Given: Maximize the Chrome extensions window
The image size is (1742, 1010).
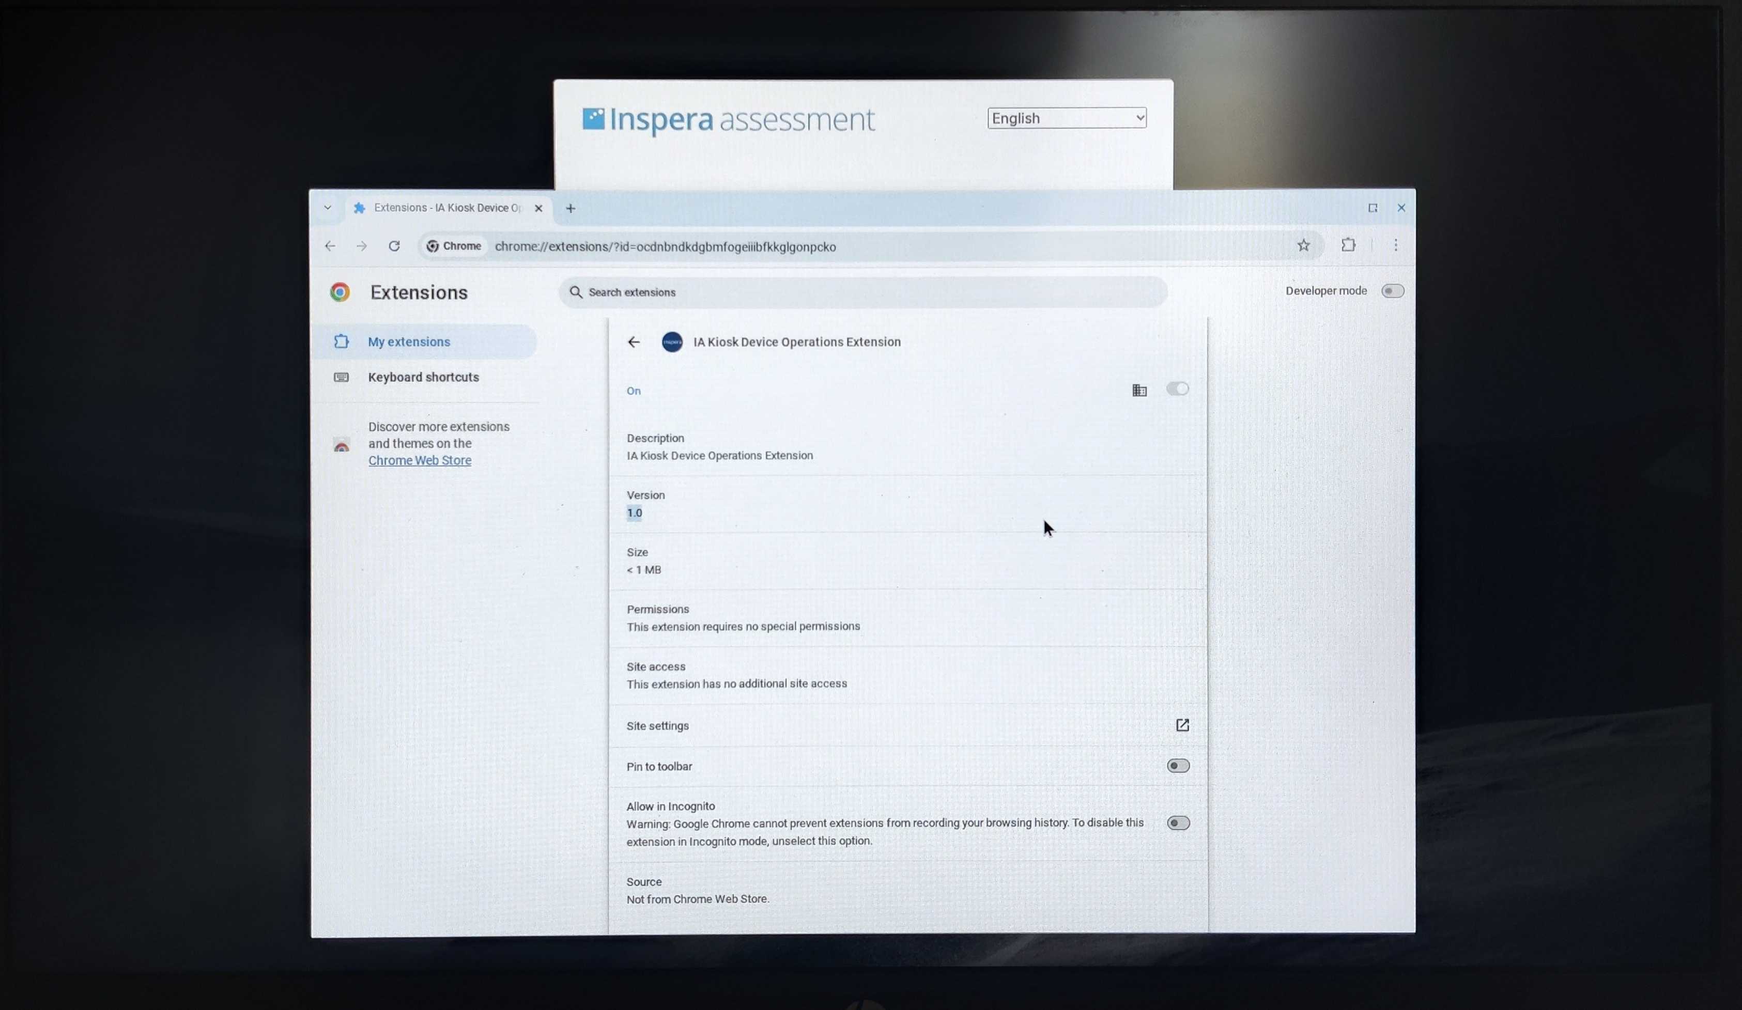Looking at the screenshot, I should click(1372, 208).
